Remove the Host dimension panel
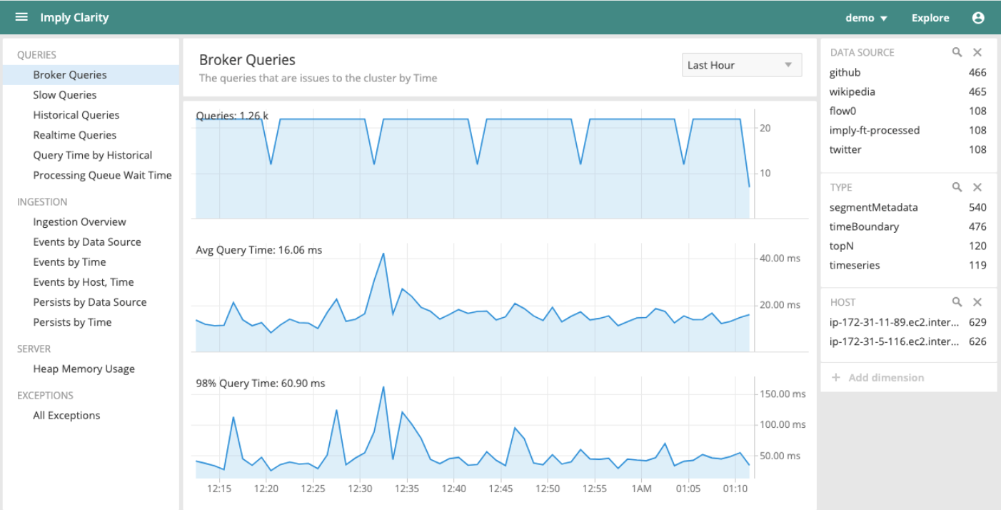The height and width of the screenshot is (510, 1001). coord(977,302)
